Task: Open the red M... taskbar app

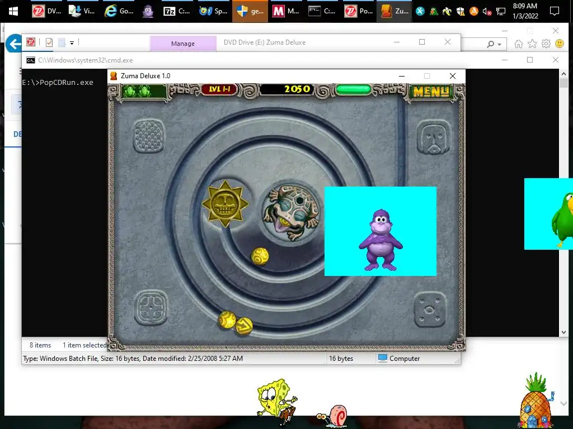Action: (286, 11)
